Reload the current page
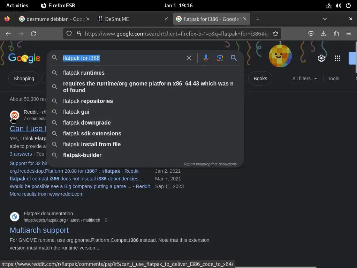The width and height of the screenshot is (357, 268). [33, 34]
